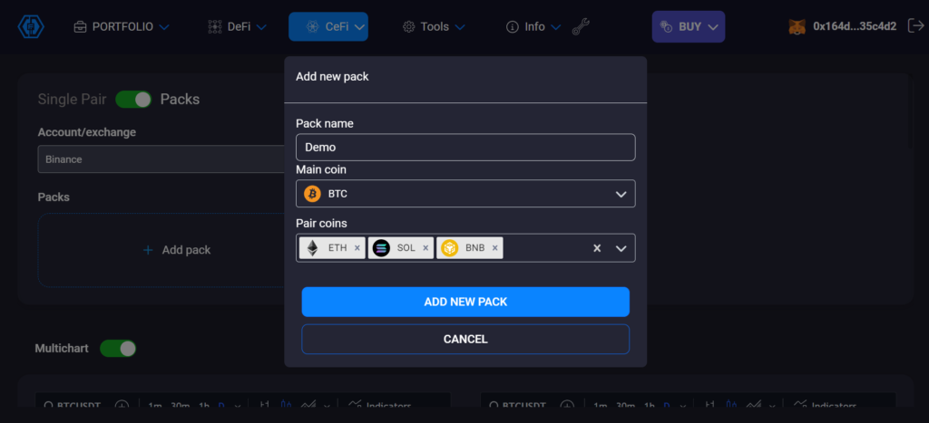Viewport: 929px width, 423px height.
Task: Open the Main coin BTC dropdown
Action: (465, 194)
